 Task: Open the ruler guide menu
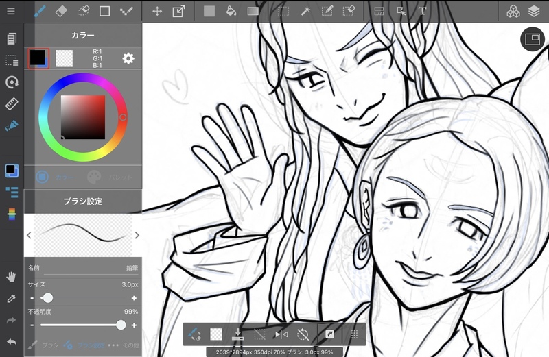[12, 104]
